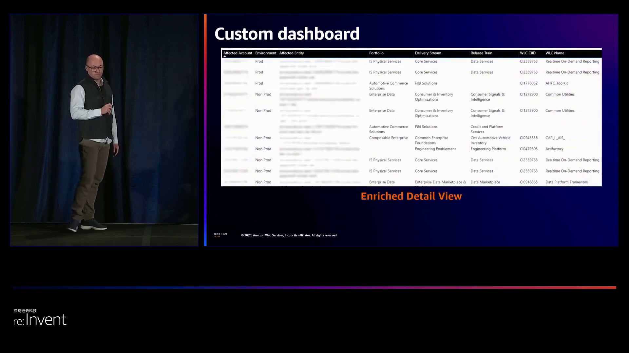Select the Data Platform Framework cell

click(x=566, y=182)
